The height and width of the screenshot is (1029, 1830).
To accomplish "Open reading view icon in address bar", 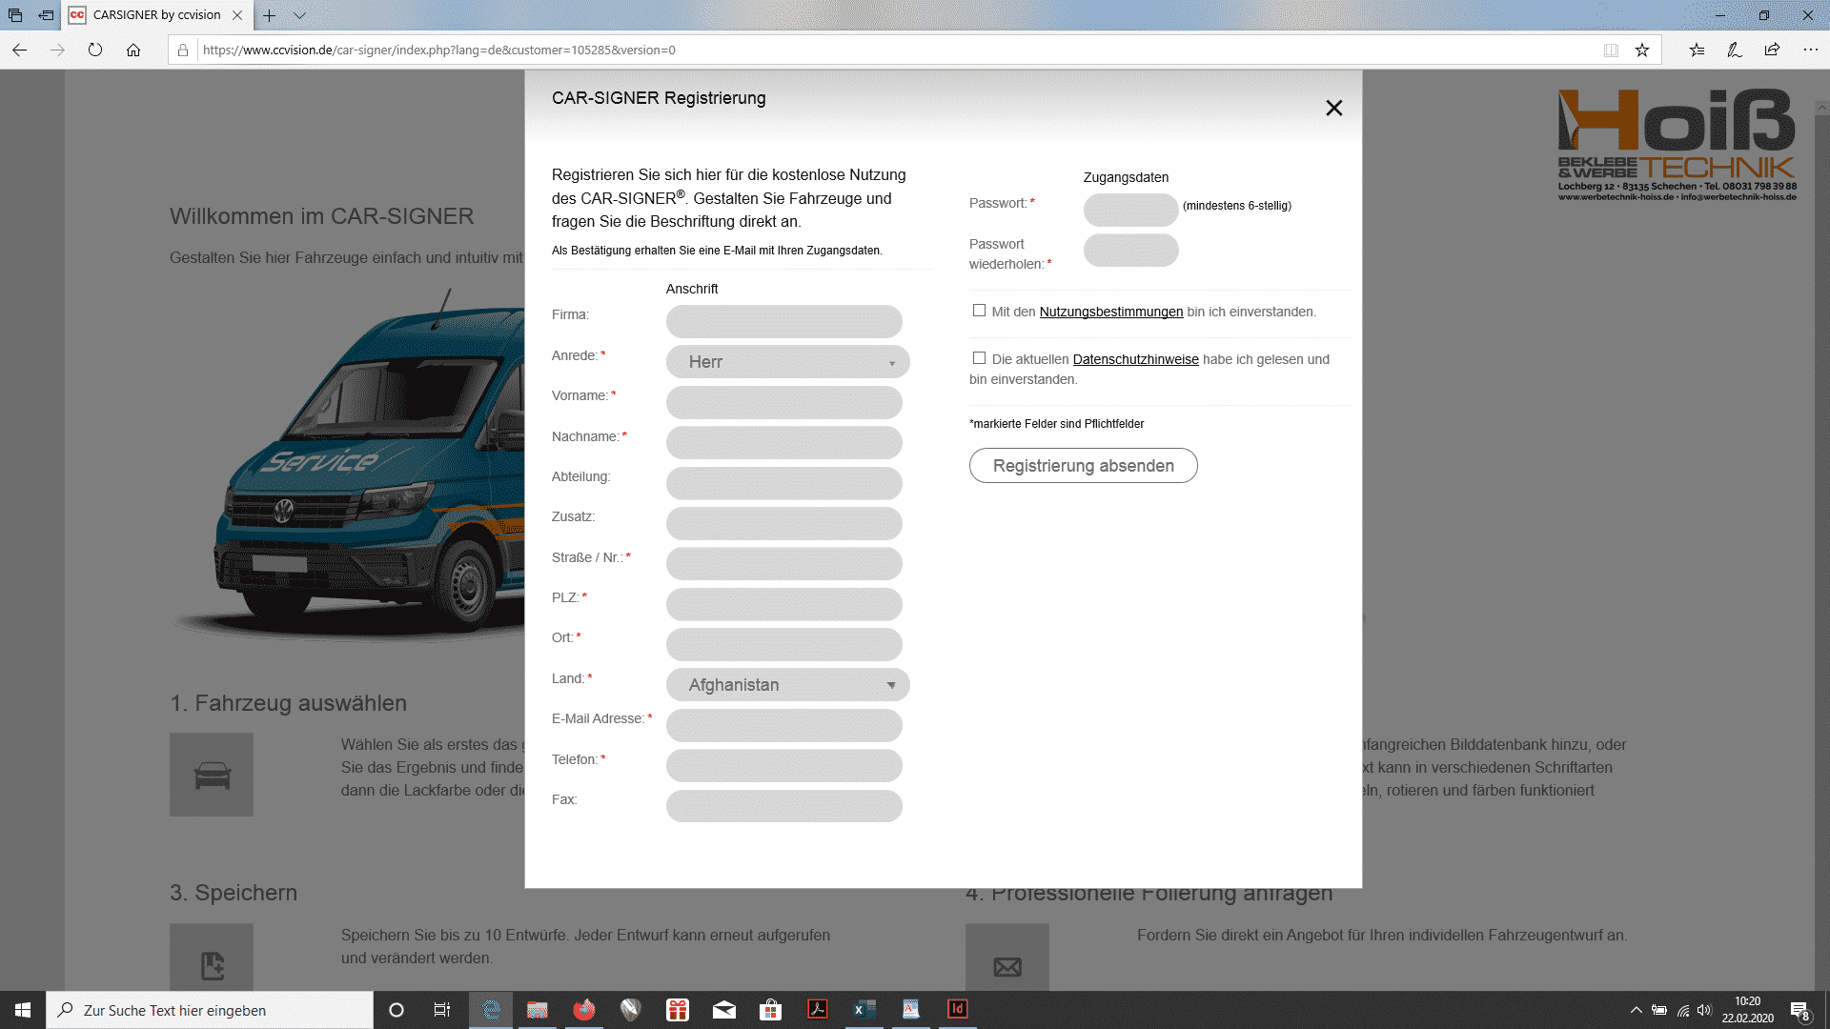I will pos(1611,50).
